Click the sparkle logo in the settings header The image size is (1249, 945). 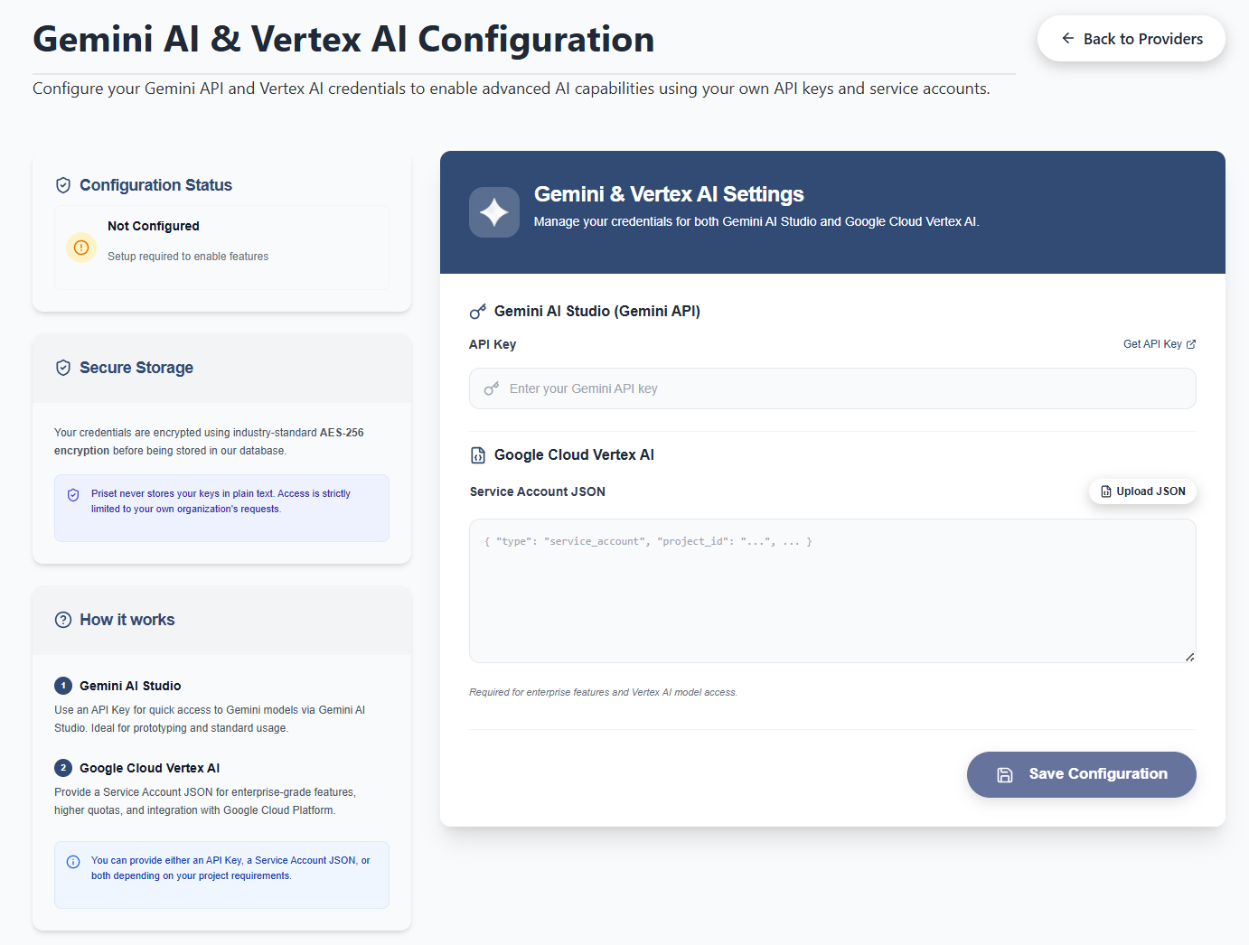(494, 212)
